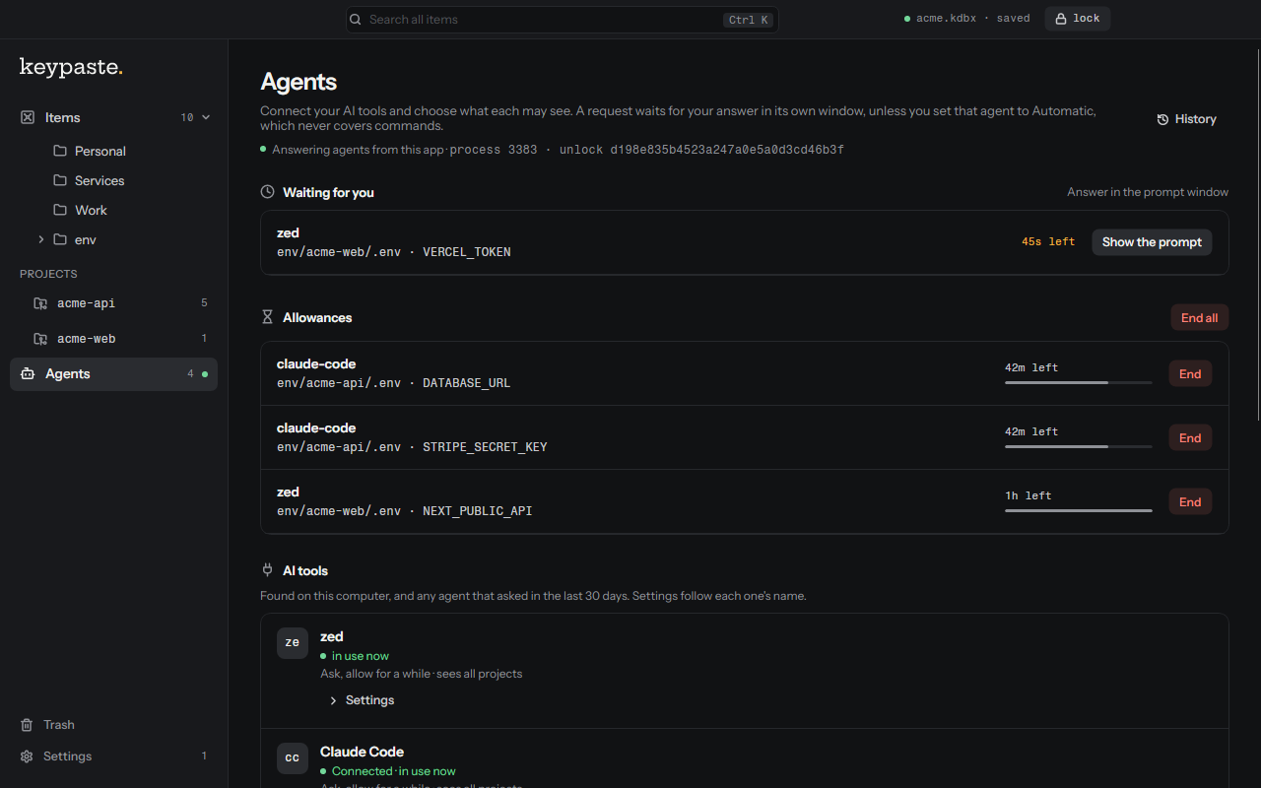
Task: End all allowances
Action: point(1199,318)
